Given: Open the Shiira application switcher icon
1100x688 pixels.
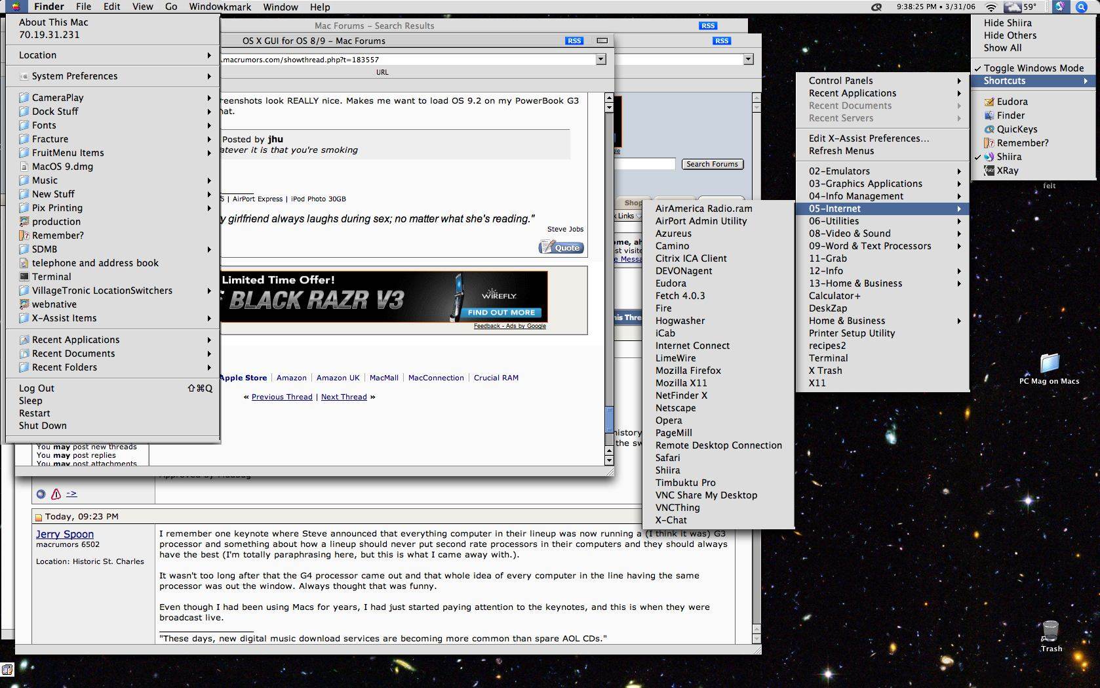Looking at the screenshot, I should point(1060,7).
